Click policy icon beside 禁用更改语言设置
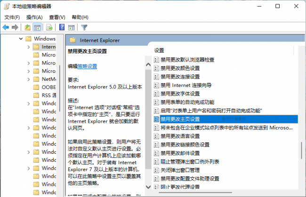Screen dimensions: 306x197 click(156, 136)
